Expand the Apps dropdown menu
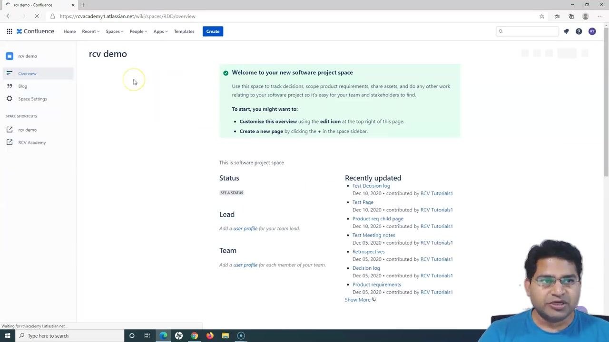 point(160,31)
